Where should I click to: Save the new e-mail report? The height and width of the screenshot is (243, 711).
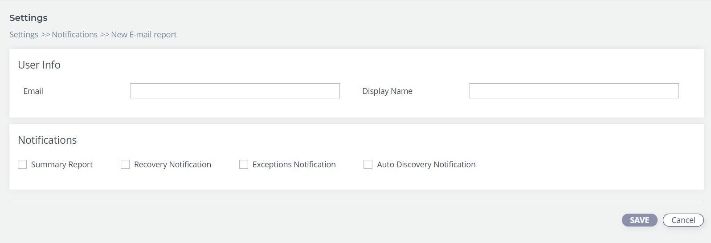[x=640, y=220]
